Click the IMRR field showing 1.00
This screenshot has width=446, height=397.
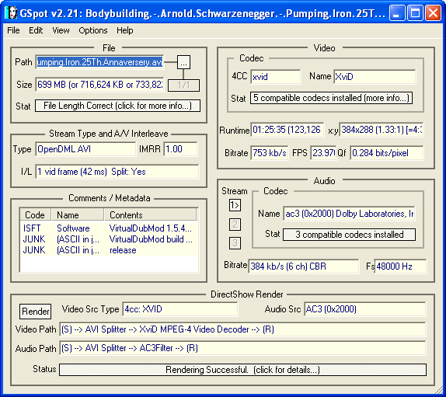[x=180, y=149]
